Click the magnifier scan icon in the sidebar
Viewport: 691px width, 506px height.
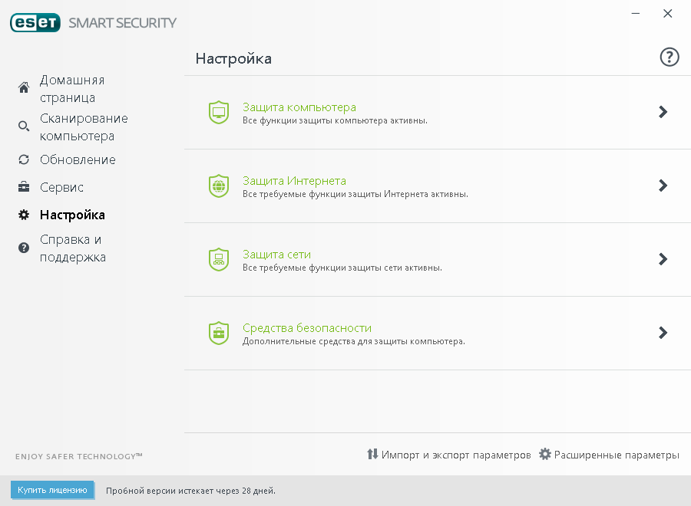(24, 127)
